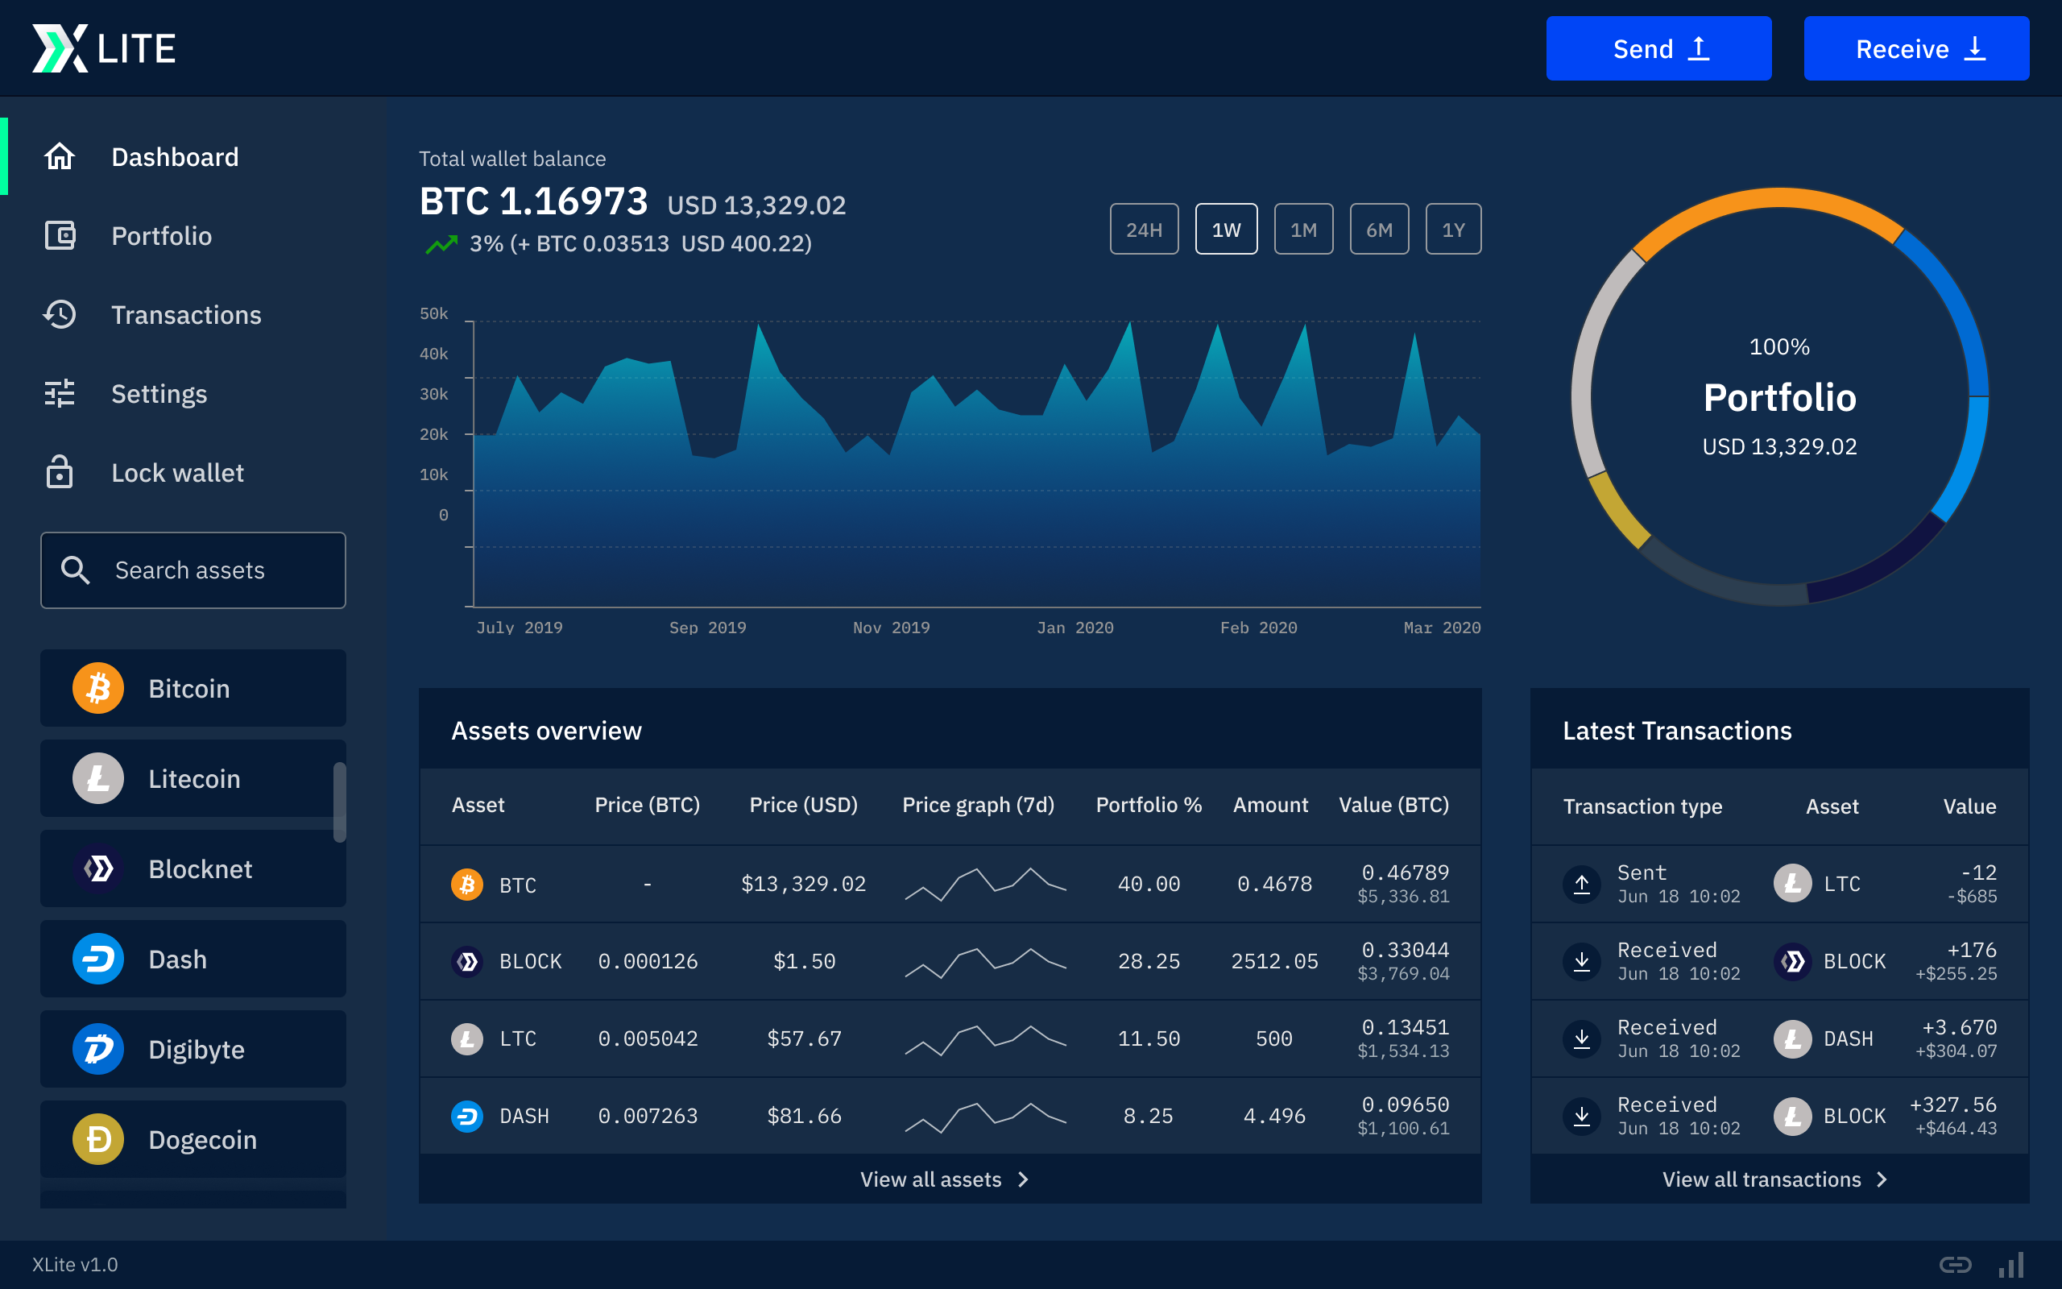Click the Portfolio wallet icon in sidebar
The height and width of the screenshot is (1289, 2062).
point(60,236)
